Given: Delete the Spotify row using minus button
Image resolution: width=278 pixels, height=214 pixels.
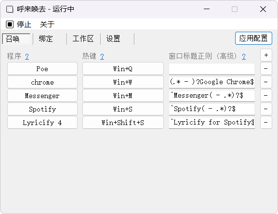Looking at the screenshot, I should [266, 109].
